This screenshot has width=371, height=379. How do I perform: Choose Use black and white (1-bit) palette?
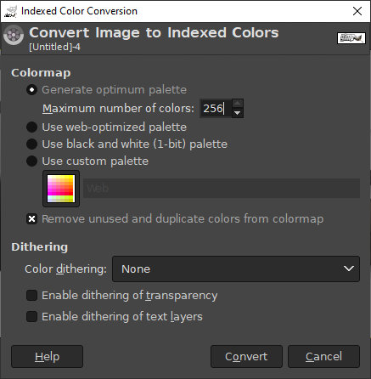pos(31,144)
